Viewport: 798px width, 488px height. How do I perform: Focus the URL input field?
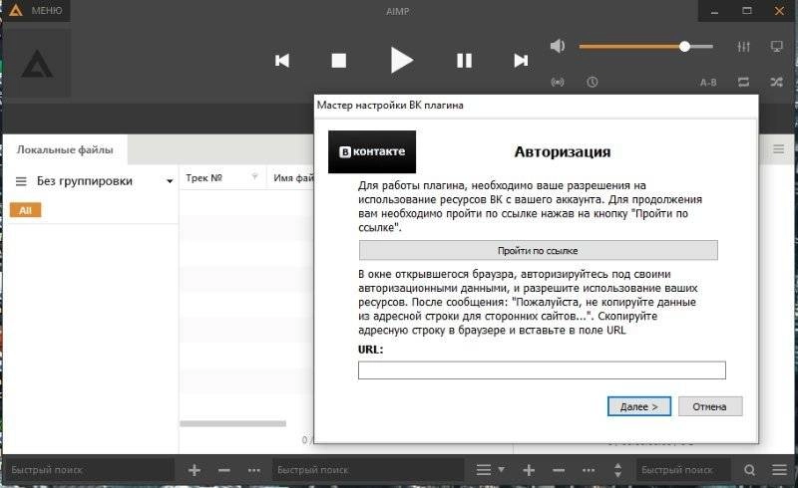coord(542,370)
